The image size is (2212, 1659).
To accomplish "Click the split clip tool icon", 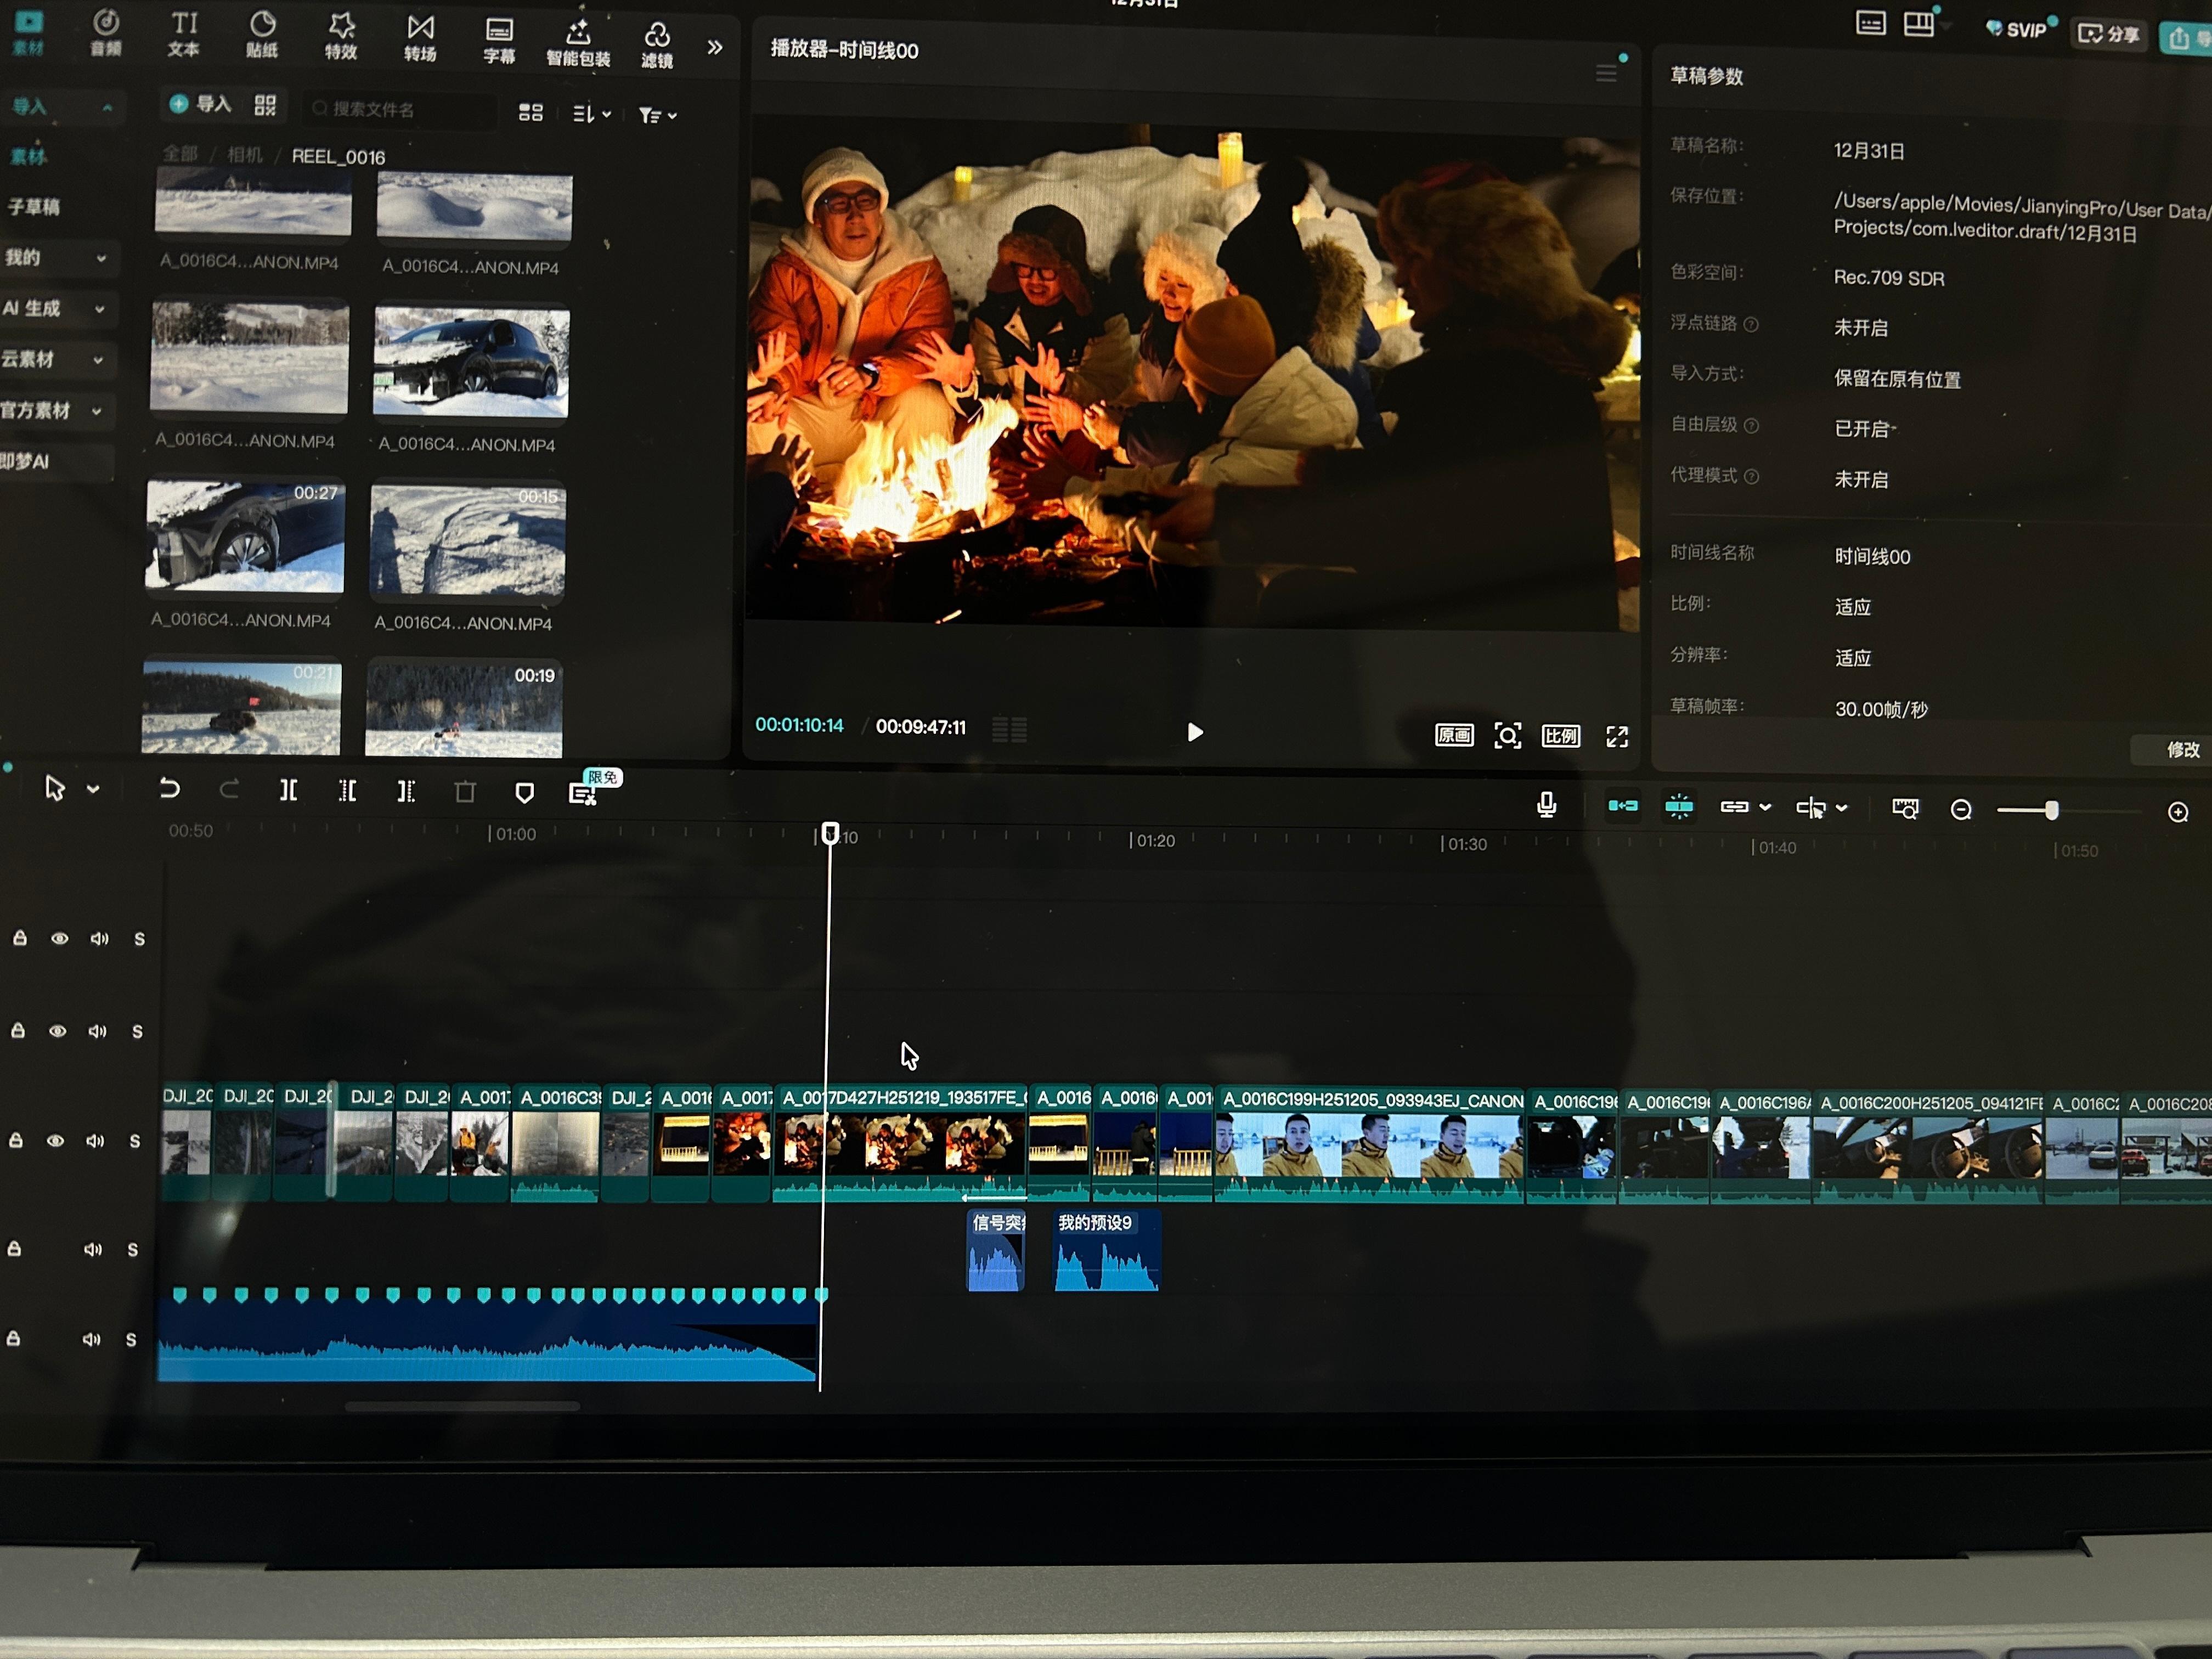I will pyautogui.click(x=288, y=791).
